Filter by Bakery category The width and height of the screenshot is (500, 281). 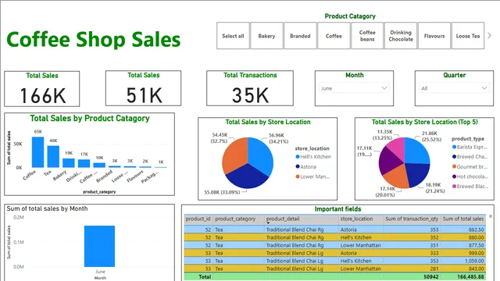266,36
